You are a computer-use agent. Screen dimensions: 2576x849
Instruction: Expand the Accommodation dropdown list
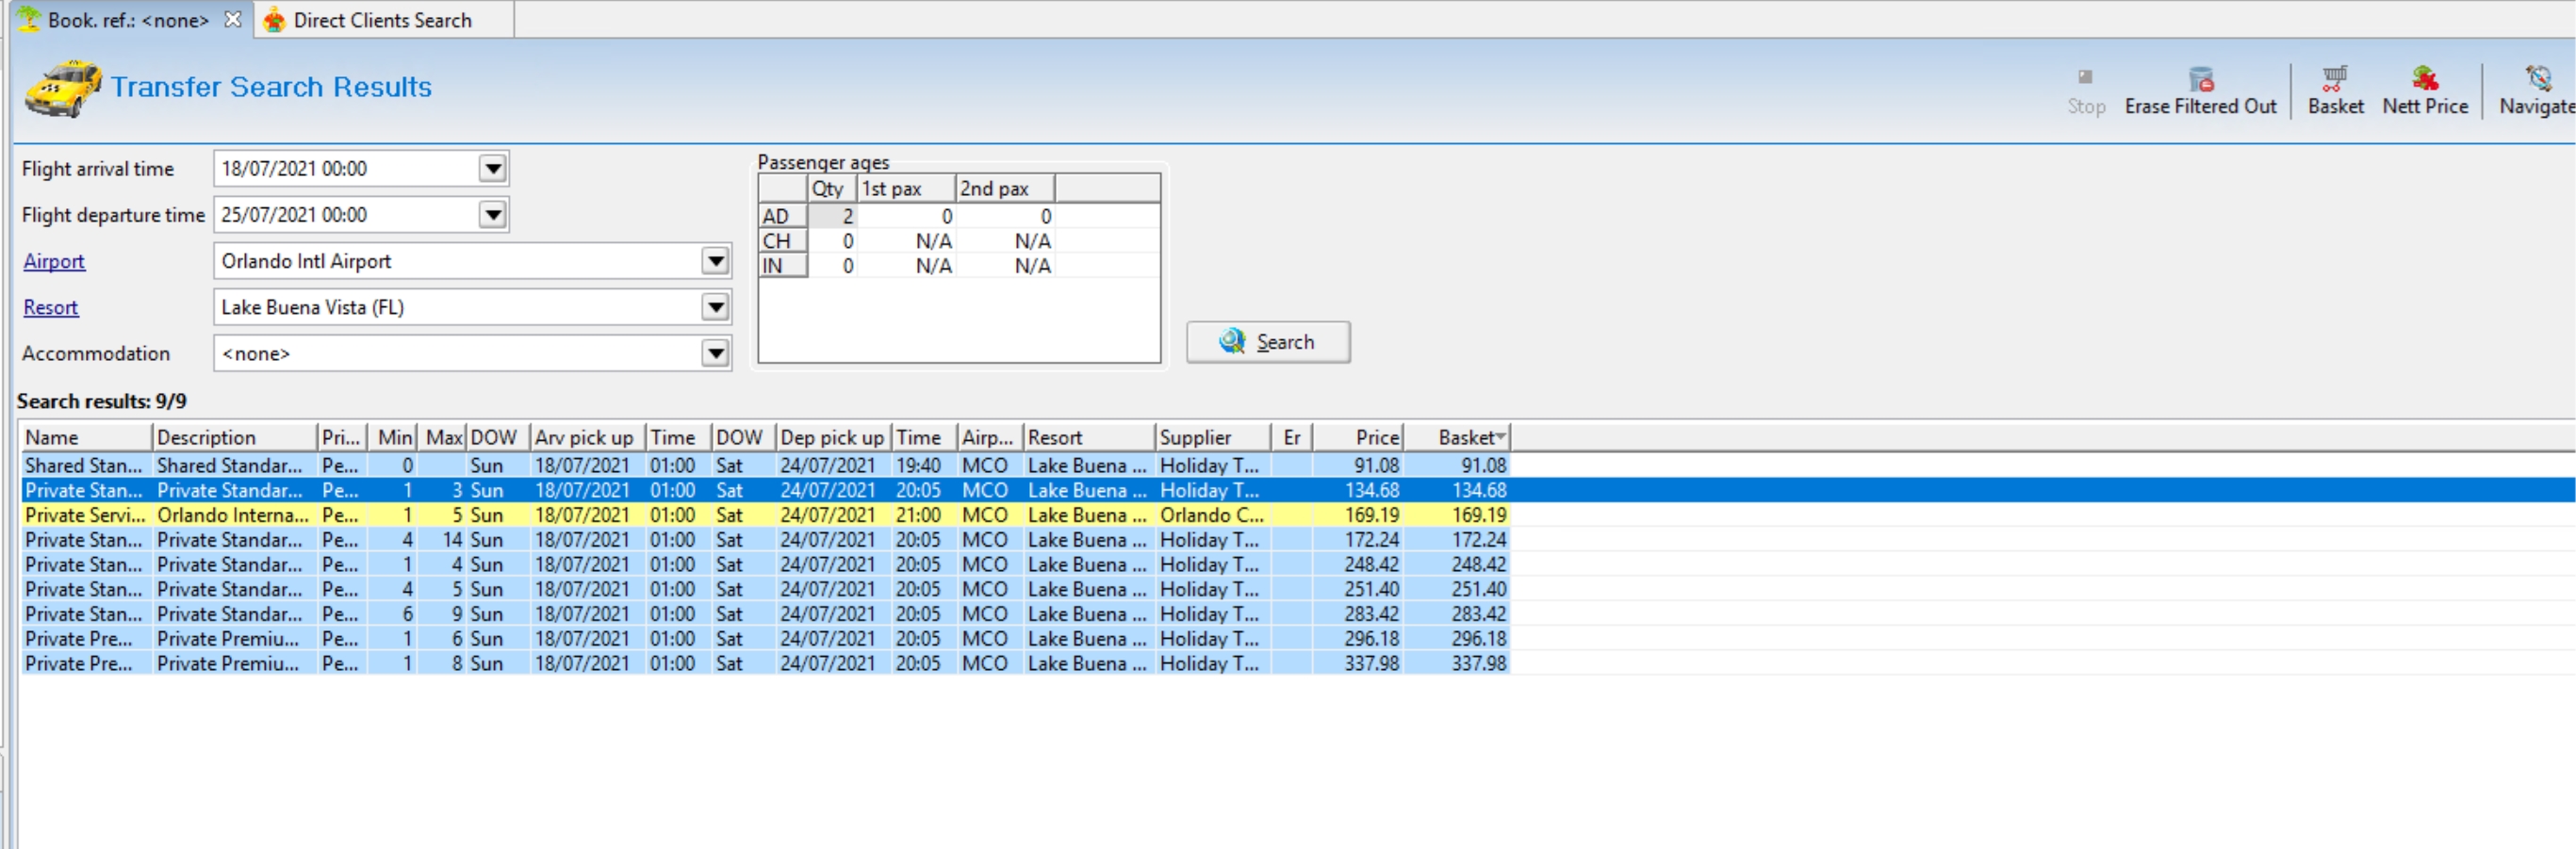[x=715, y=353]
